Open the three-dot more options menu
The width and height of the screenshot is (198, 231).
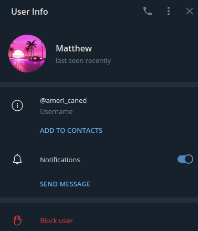[x=169, y=11]
